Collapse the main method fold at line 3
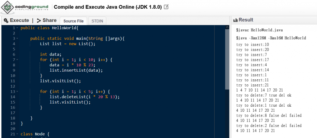 (x=17, y=38)
